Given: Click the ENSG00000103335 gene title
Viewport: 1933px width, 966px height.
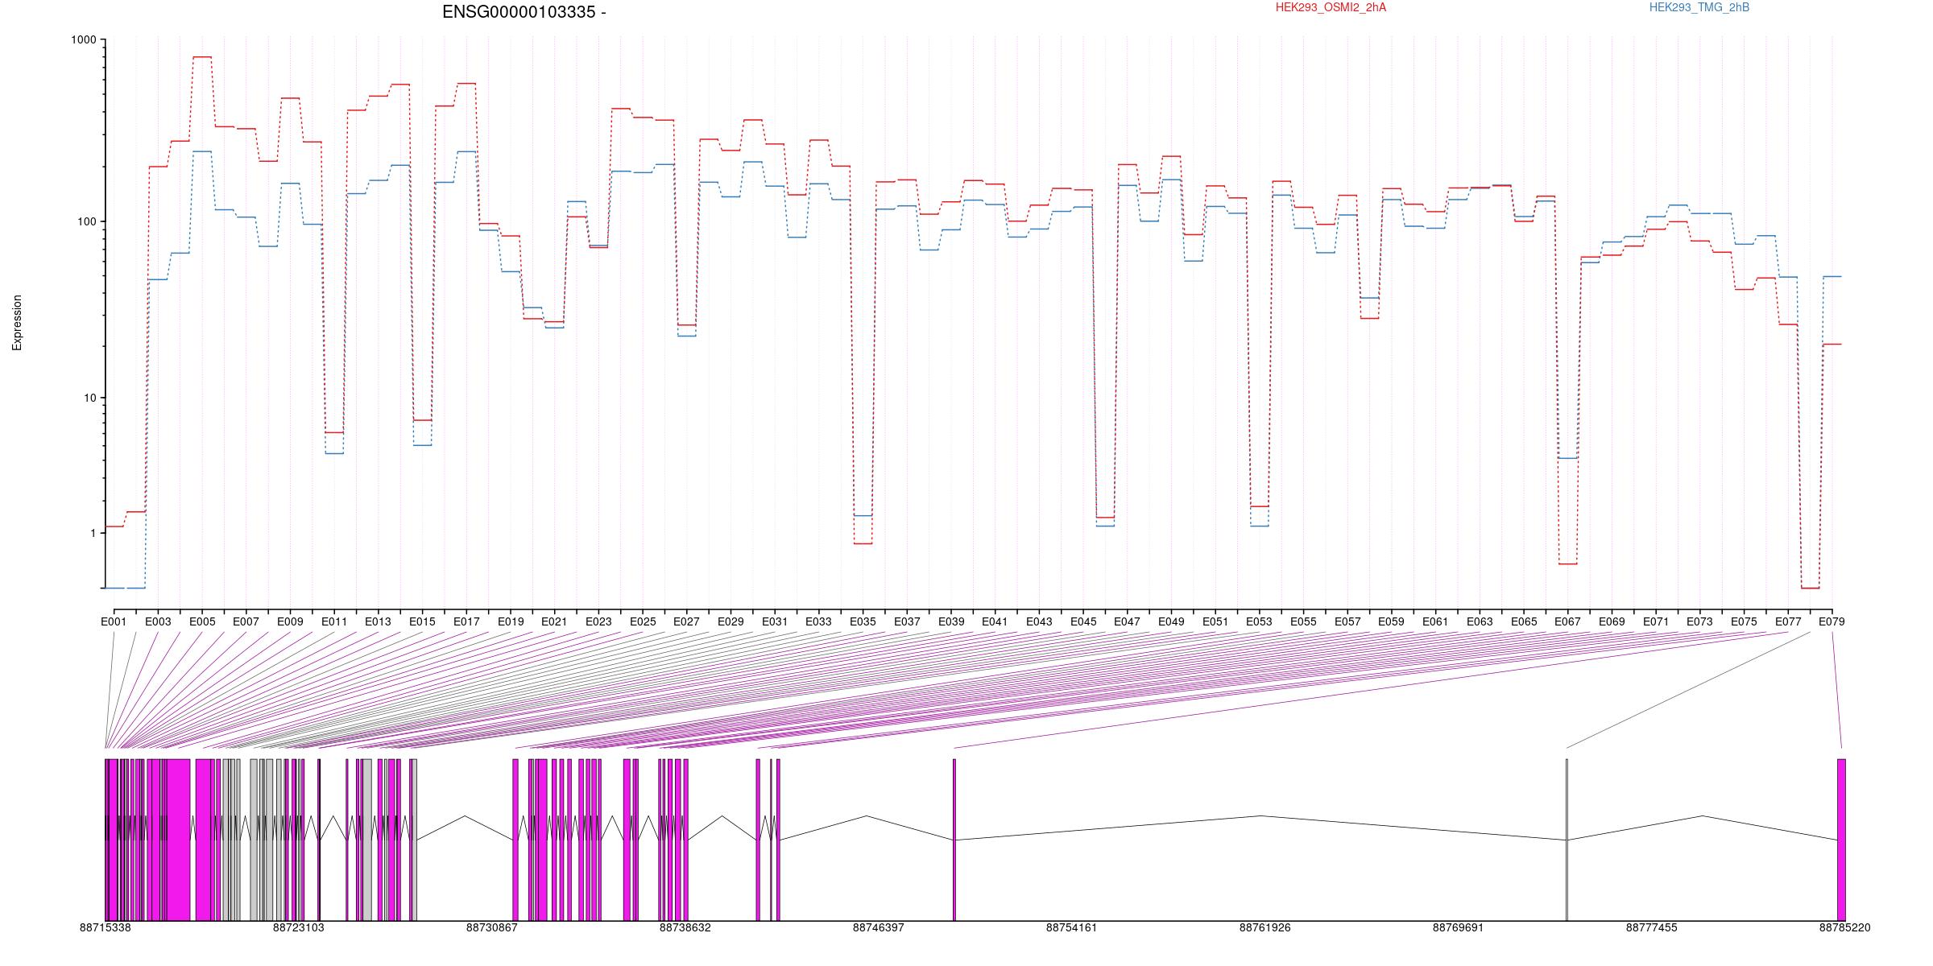Looking at the screenshot, I should pyautogui.click(x=524, y=12).
